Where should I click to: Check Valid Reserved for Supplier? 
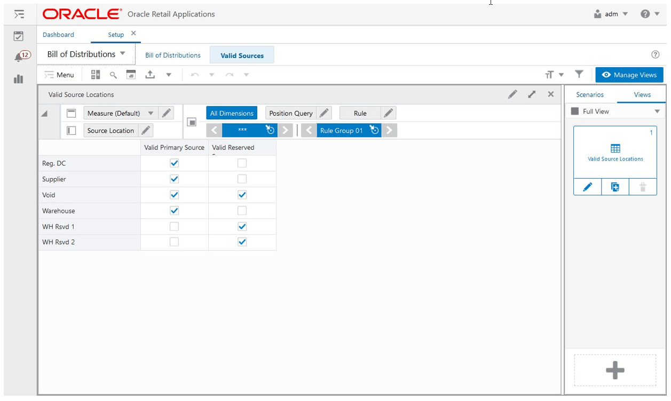click(x=242, y=179)
